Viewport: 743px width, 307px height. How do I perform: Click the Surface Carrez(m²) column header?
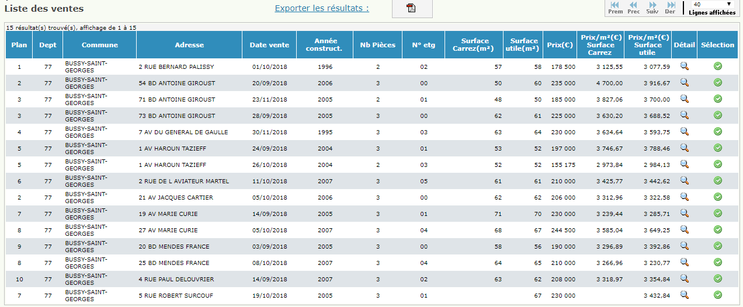[474, 45]
